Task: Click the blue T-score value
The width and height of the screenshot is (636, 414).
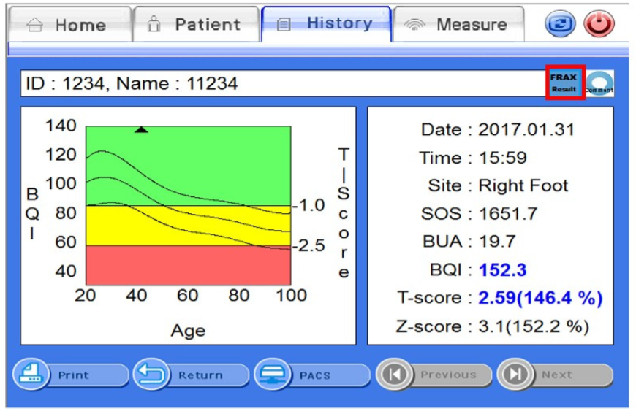Action: coord(540,298)
